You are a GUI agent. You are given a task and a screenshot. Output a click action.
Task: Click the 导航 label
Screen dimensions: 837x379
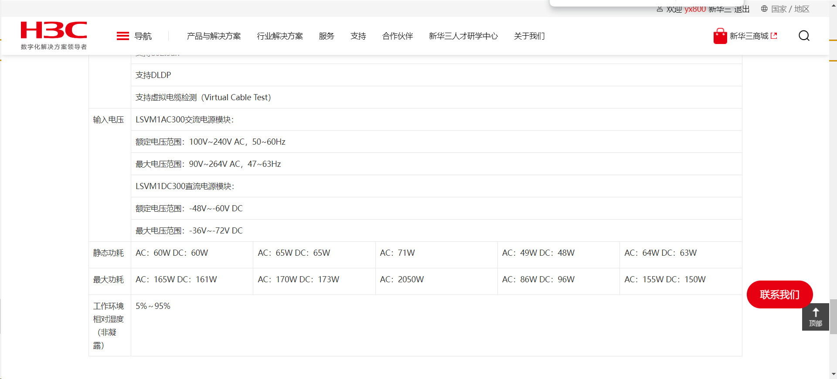143,36
